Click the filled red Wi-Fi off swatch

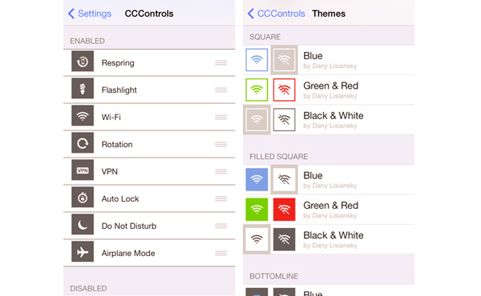tap(285, 210)
